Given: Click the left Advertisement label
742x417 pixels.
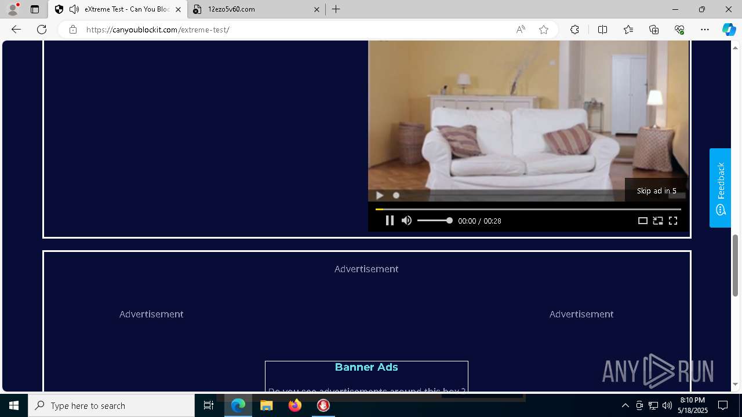Looking at the screenshot, I should [151, 314].
